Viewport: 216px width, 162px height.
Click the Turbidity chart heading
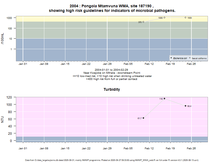(112, 89)
